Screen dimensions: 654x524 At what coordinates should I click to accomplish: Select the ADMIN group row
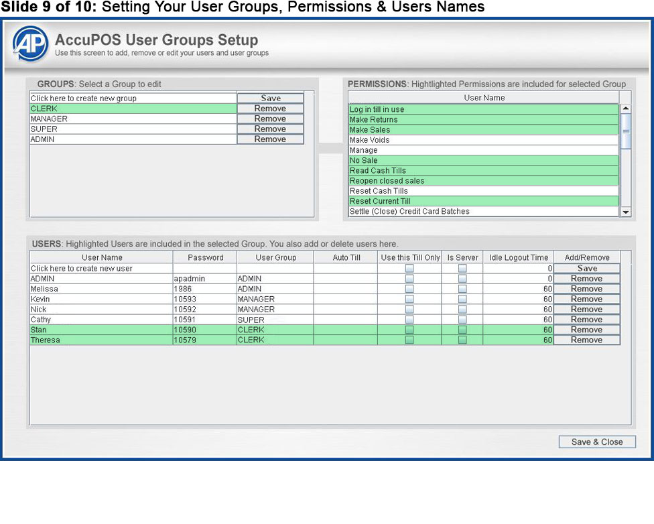coord(133,139)
